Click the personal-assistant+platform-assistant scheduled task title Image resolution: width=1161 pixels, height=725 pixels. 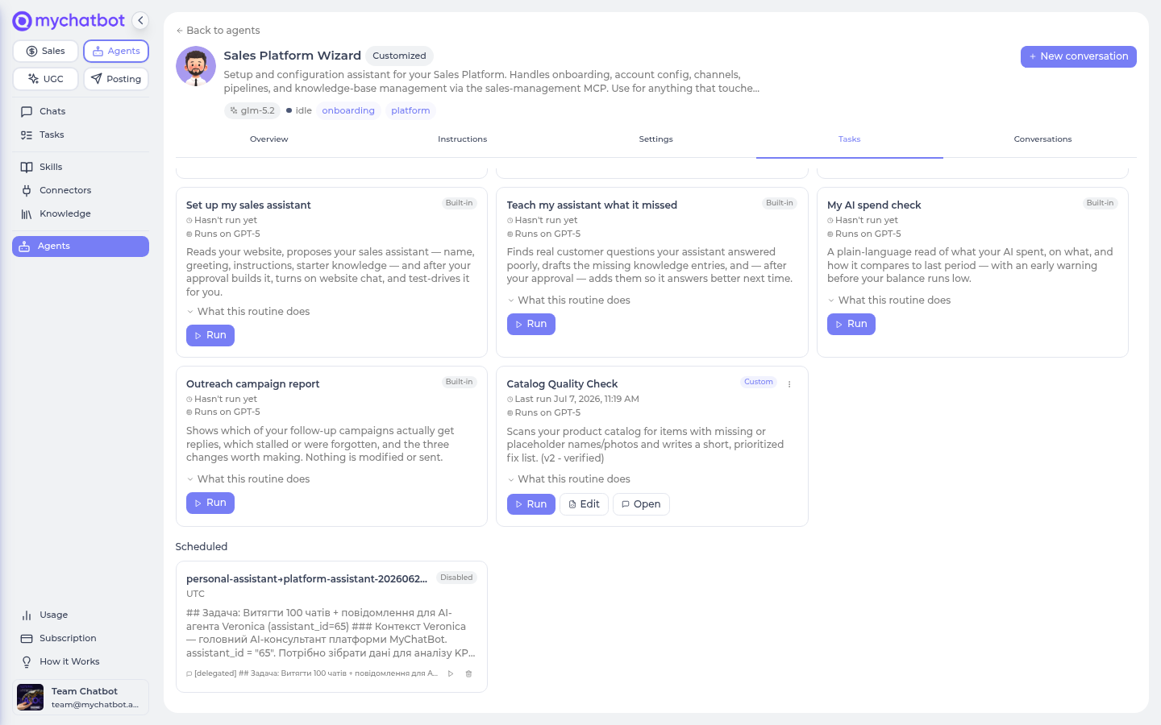point(306,579)
